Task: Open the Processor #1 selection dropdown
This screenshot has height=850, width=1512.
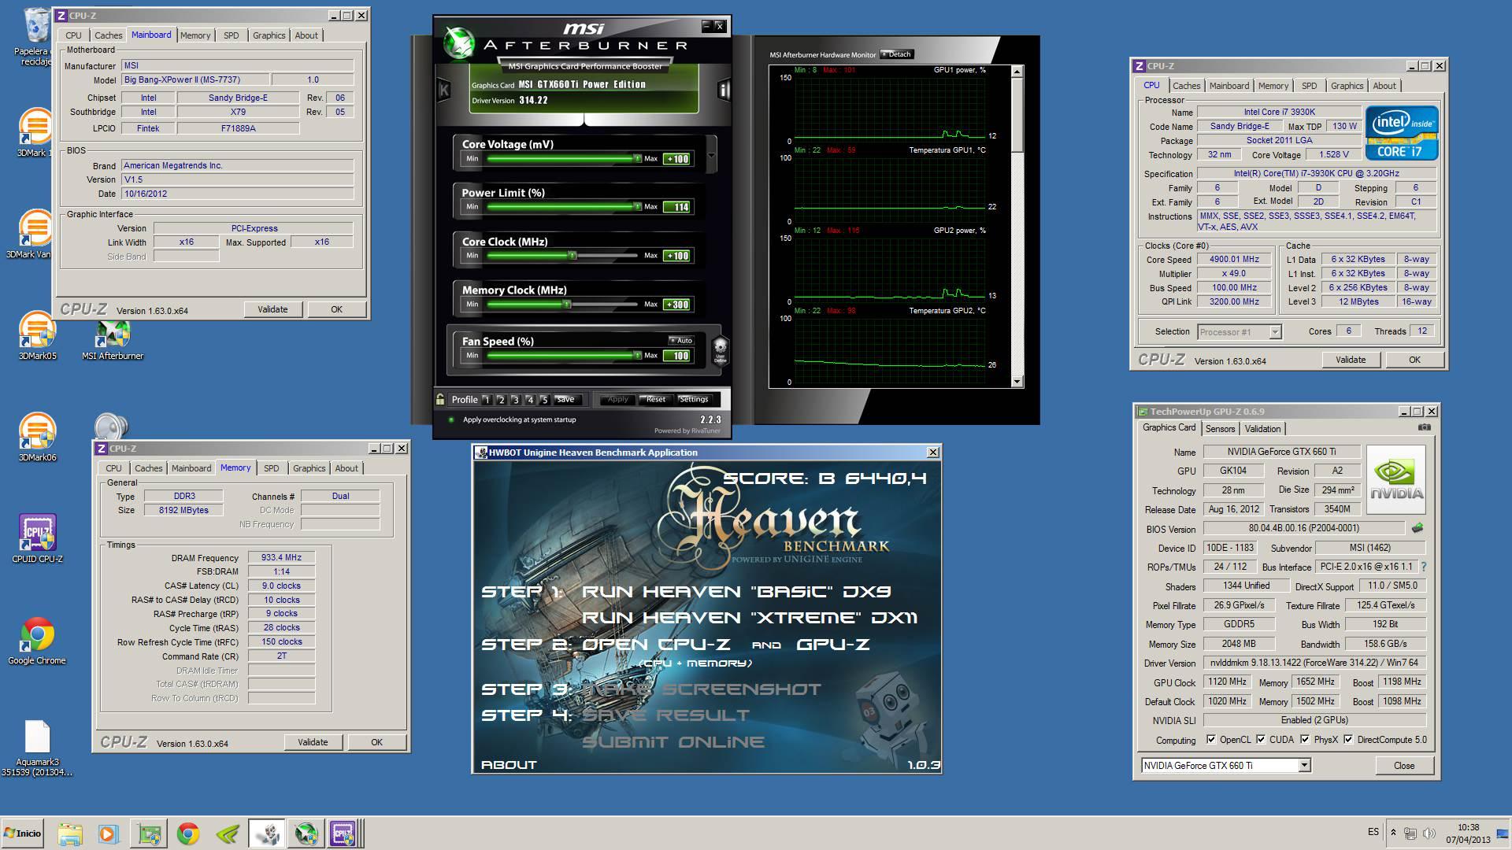Action: click(1275, 332)
